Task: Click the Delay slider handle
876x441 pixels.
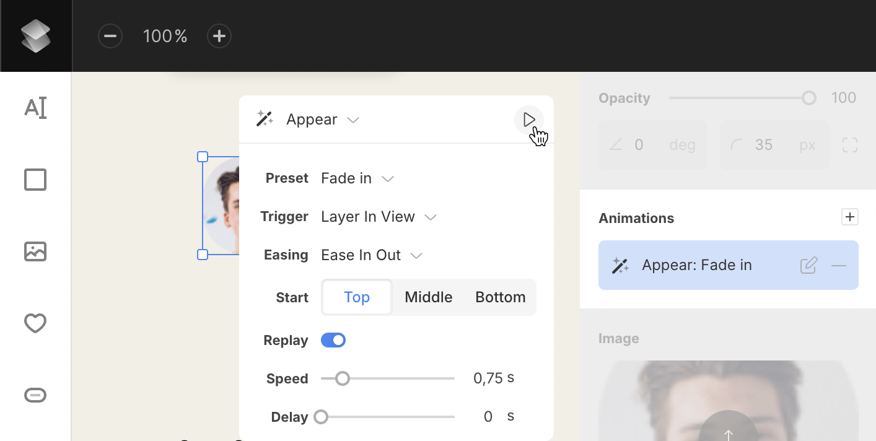Action: point(321,417)
